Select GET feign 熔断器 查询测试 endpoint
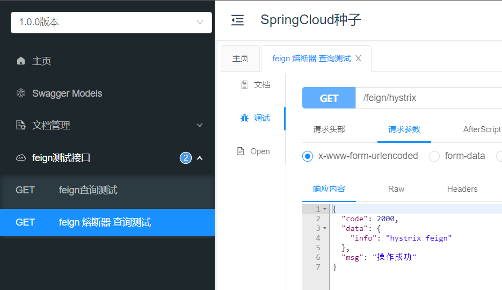Viewport: 502px width, 290px height. (x=107, y=222)
